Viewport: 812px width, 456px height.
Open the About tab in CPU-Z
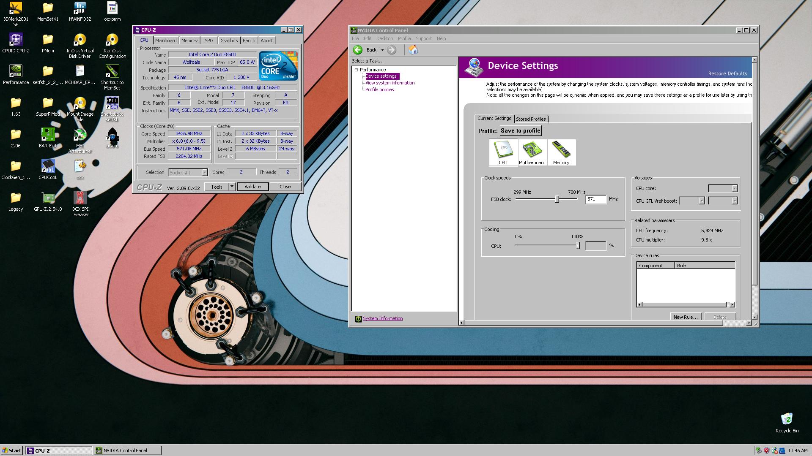[266, 41]
